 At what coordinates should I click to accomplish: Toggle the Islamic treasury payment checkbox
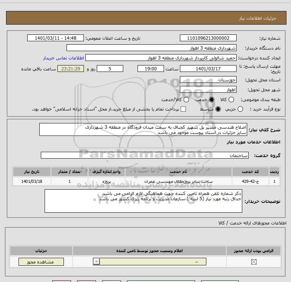[x=183, y=109]
